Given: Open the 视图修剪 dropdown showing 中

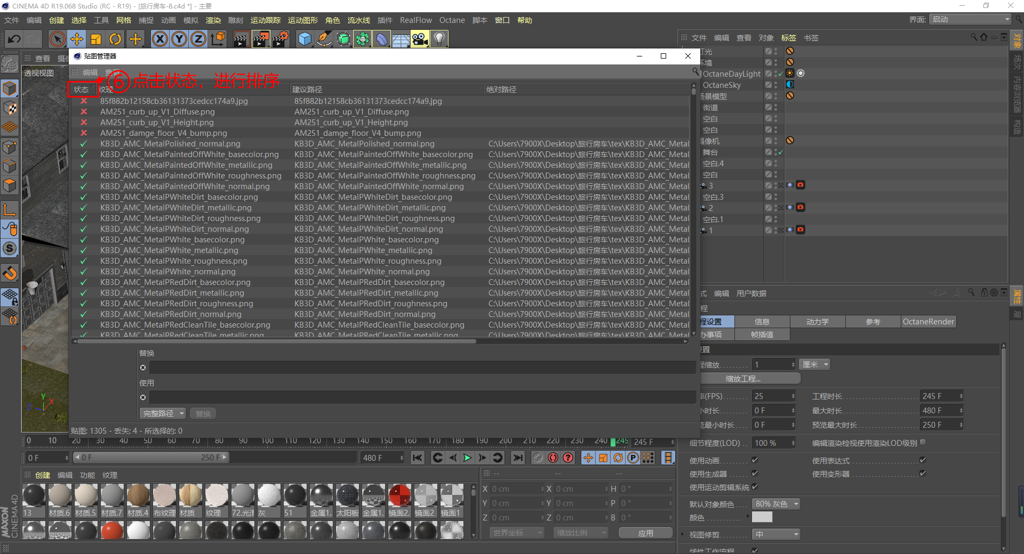Looking at the screenshot, I should coord(777,534).
